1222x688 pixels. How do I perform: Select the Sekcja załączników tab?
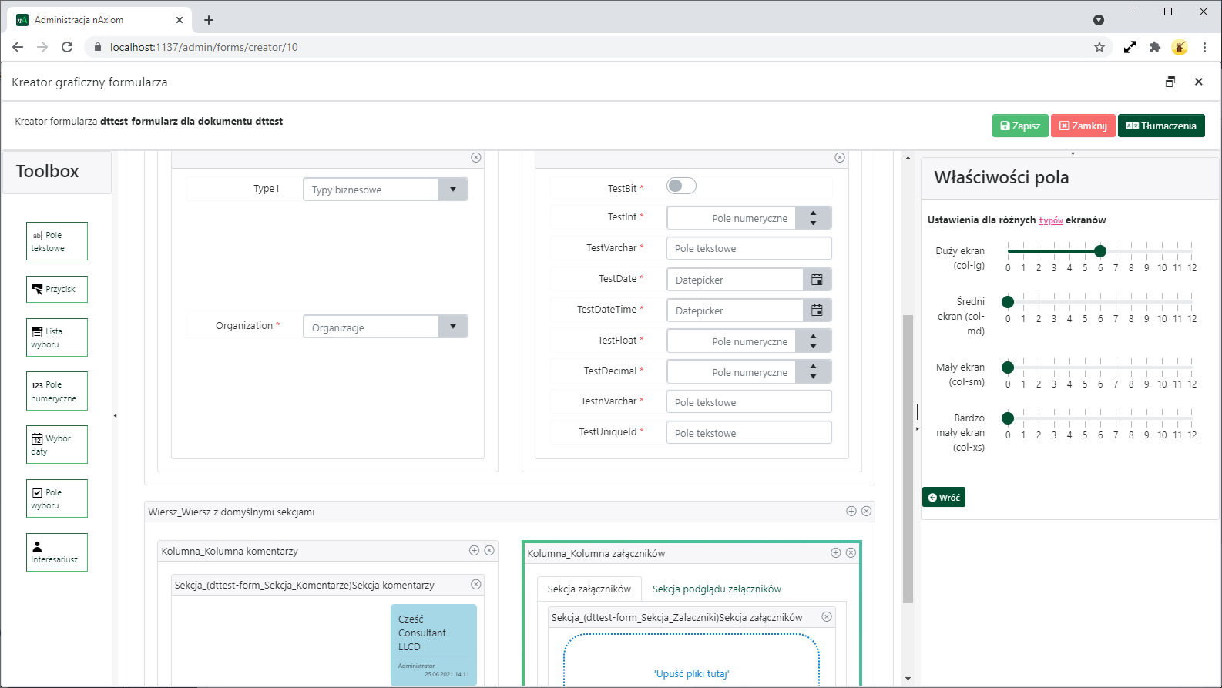tap(589, 589)
